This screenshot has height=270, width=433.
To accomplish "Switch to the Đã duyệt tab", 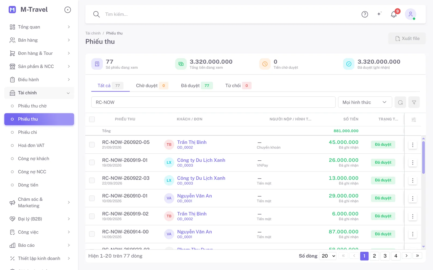I will click(x=197, y=86).
